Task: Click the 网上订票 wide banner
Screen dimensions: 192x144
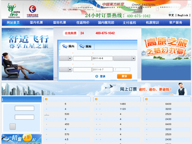Action: pyautogui.click(x=96, y=89)
